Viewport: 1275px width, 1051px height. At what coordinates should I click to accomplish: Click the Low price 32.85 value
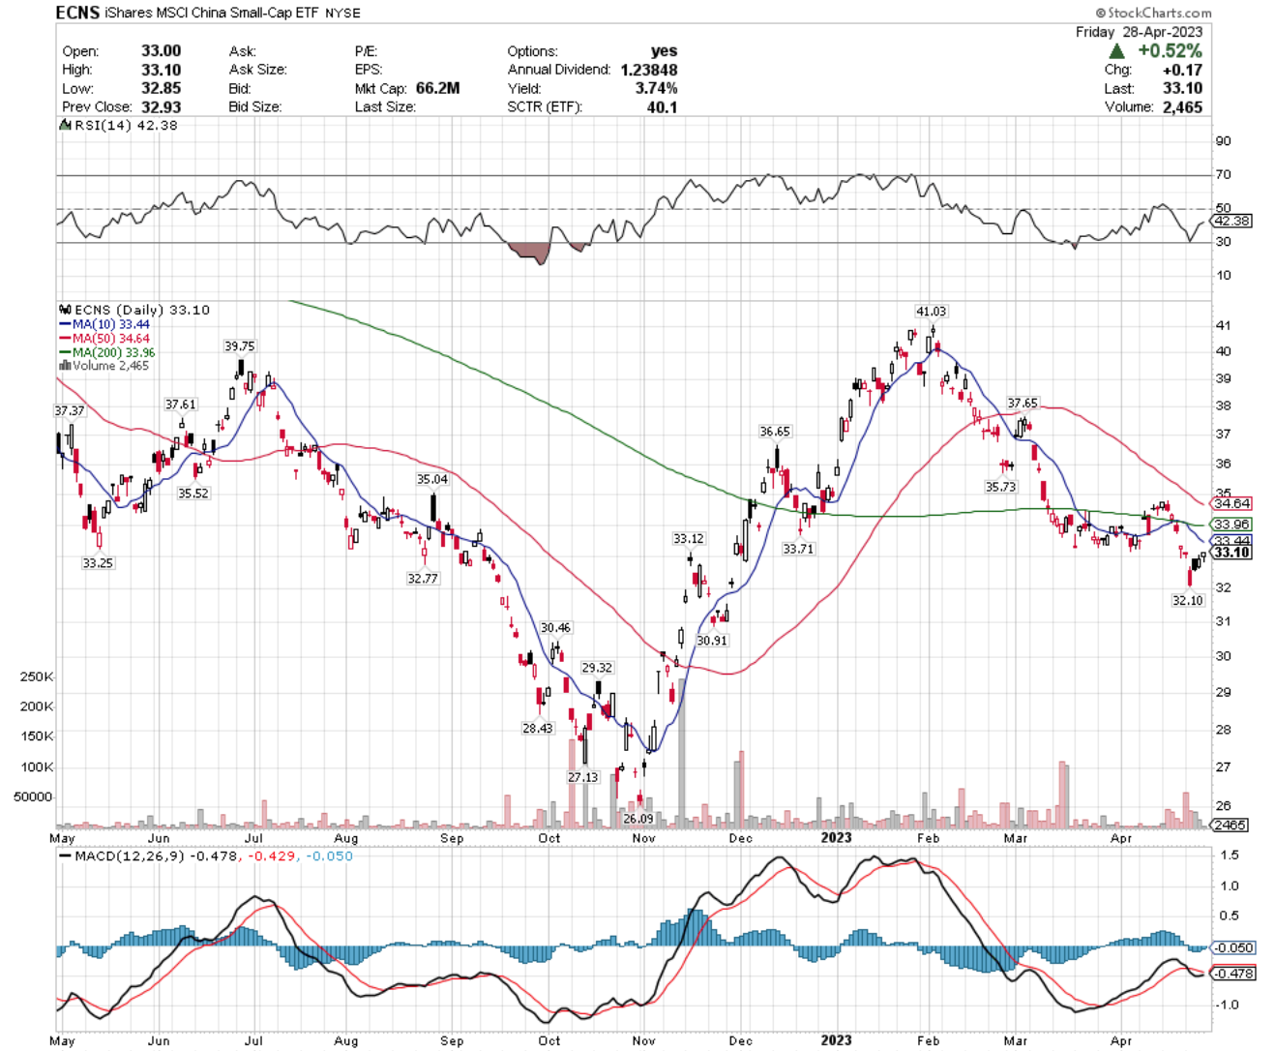coord(162,88)
